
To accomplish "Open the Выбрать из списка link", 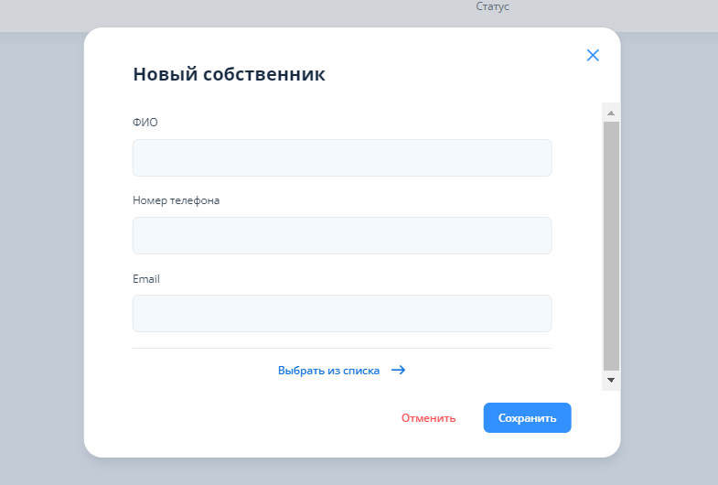I will (328, 371).
